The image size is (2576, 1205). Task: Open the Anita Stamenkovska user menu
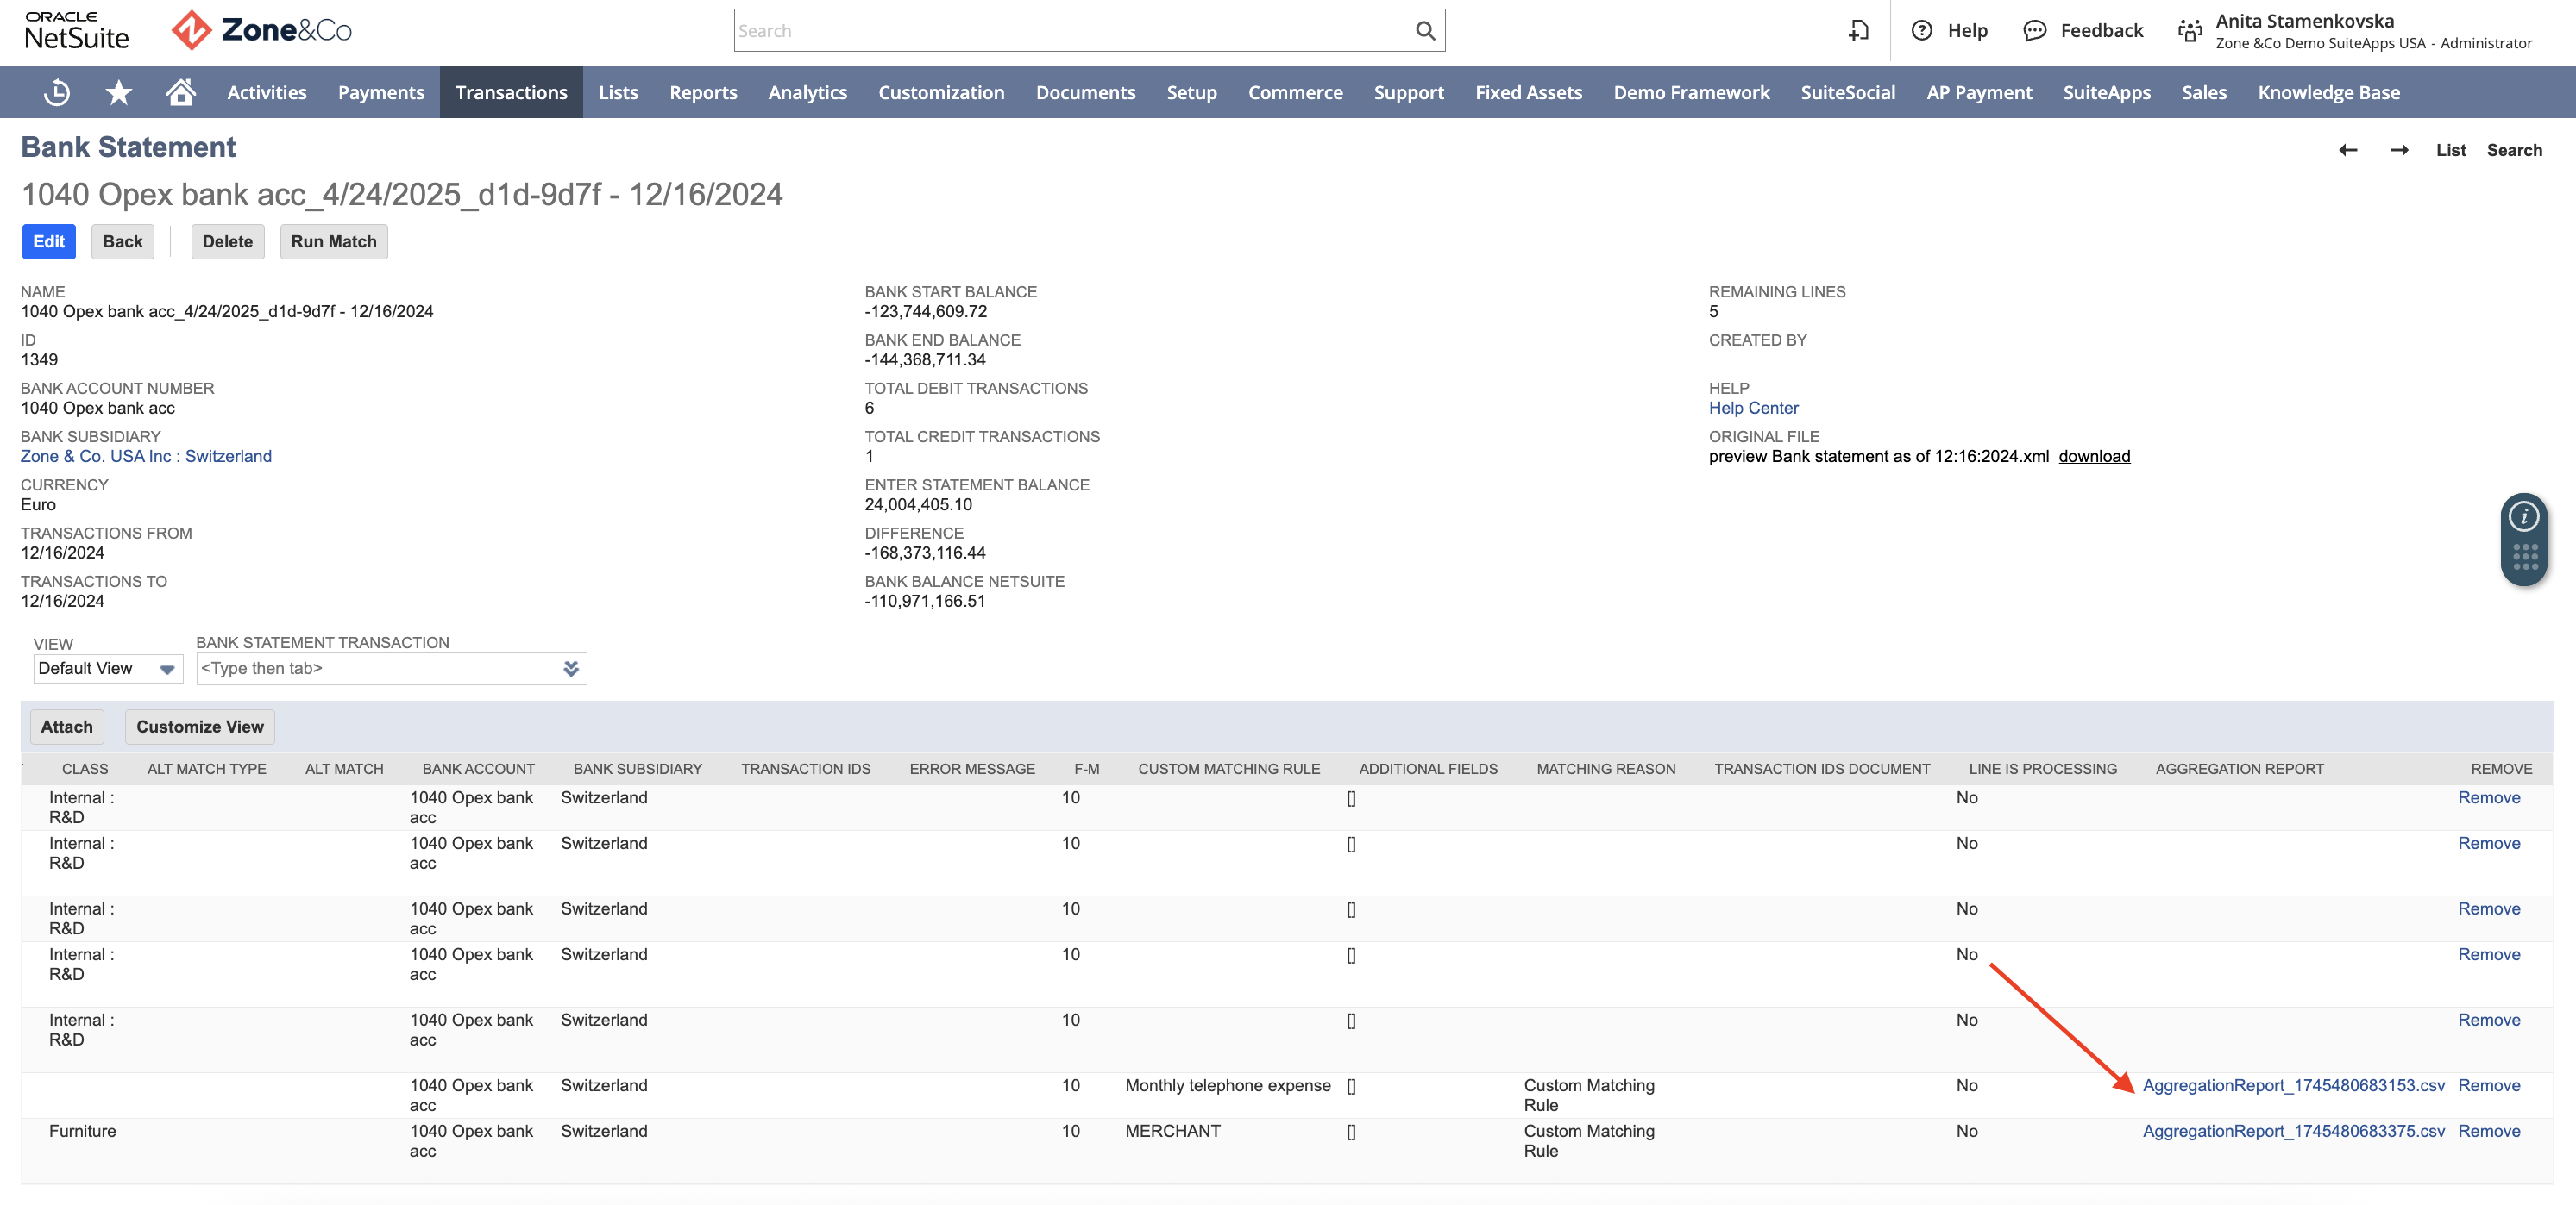(x=2373, y=31)
